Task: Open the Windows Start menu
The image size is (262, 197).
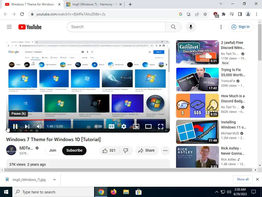Action: [x=6, y=192]
